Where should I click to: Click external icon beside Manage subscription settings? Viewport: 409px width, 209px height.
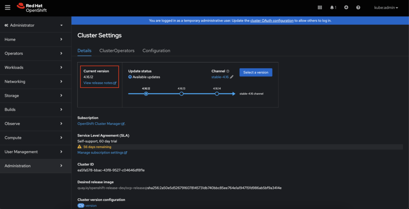point(126,153)
